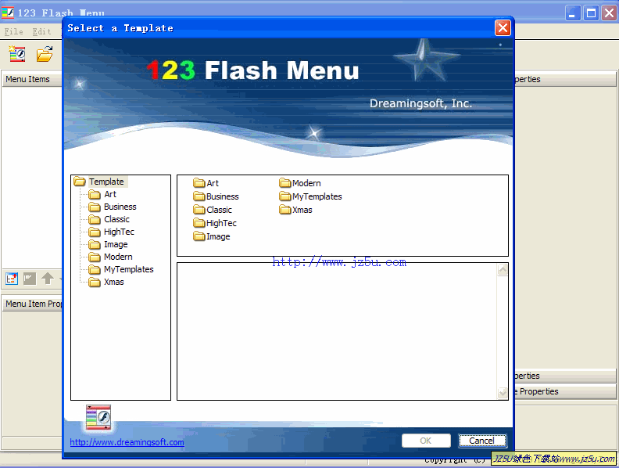This screenshot has width=619, height=468.
Task: Click the Menu Item Properties panel header
Action: pyautogui.click(x=32, y=304)
